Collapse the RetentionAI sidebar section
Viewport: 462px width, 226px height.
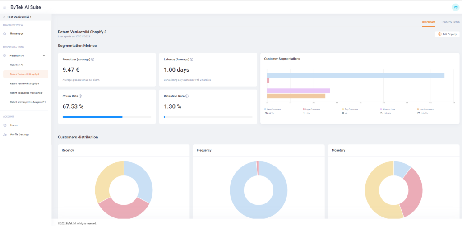[44, 55]
